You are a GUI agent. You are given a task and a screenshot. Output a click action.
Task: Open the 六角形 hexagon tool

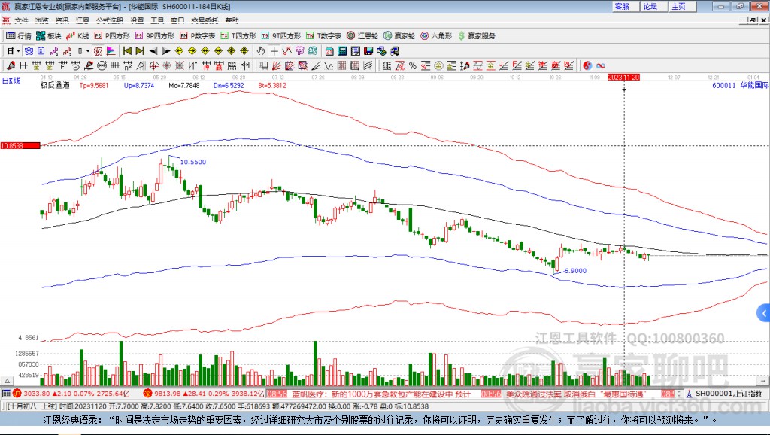pyautogui.click(x=436, y=36)
